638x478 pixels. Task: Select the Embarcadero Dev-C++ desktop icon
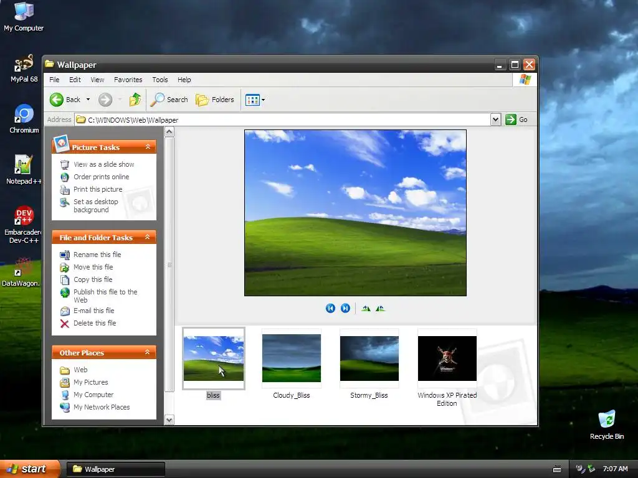click(23, 225)
